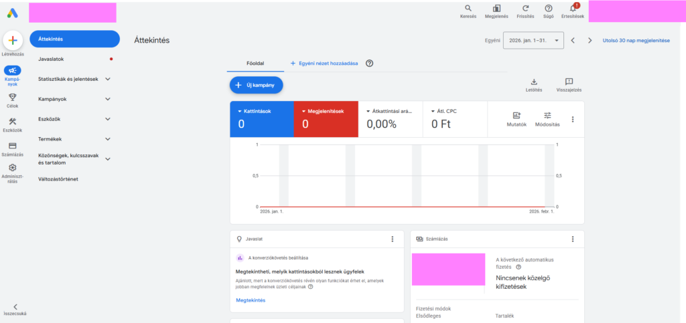Open Értesítések notifications bell
686x323 pixels.
coord(572,8)
